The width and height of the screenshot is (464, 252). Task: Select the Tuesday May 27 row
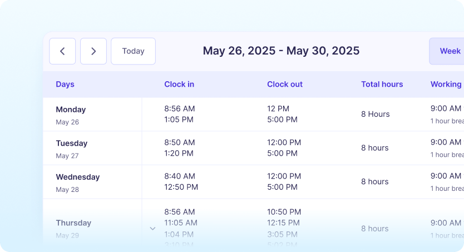tap(71, 149)
